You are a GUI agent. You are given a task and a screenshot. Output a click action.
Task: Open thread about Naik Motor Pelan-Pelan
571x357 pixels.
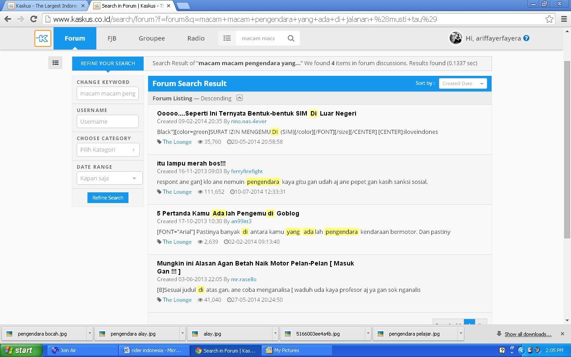[x=256, y=267]
